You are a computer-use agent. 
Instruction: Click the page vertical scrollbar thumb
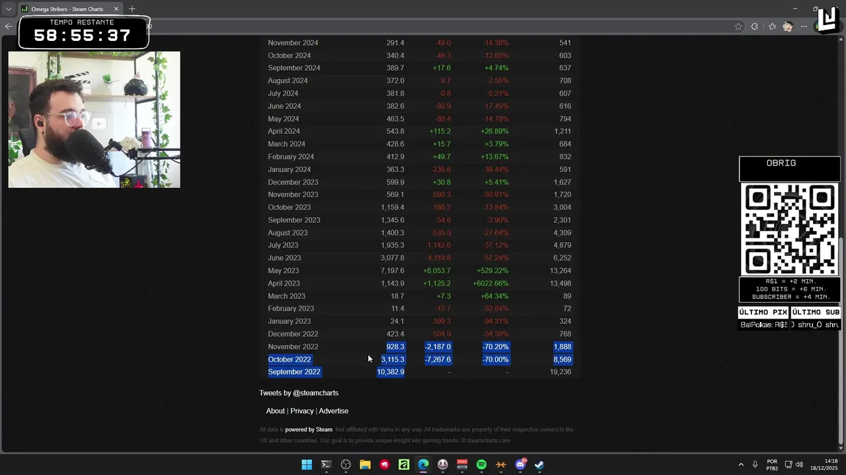coord(841,340)
